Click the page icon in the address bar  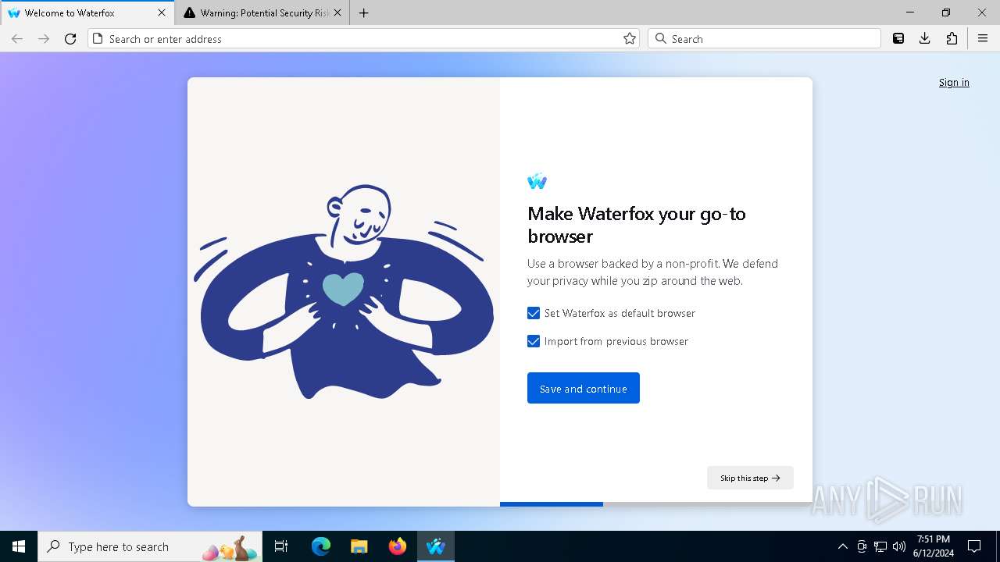tap(98, 39)
